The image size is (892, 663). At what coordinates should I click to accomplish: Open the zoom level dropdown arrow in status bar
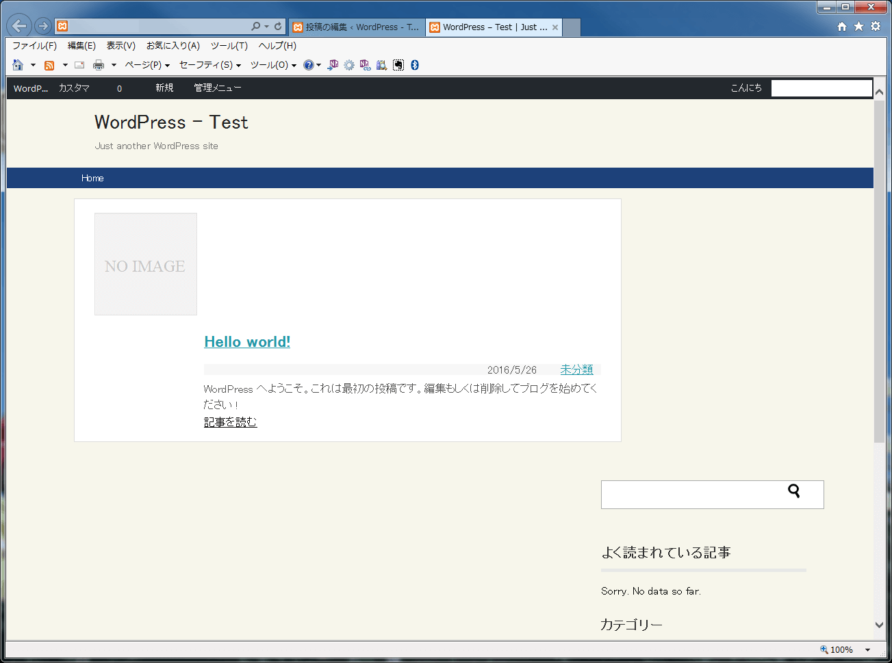(867, 649)
